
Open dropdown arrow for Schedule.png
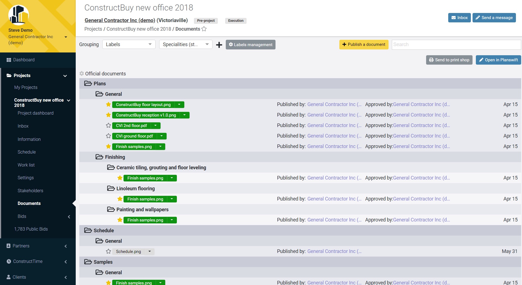(x=149, y=252)
